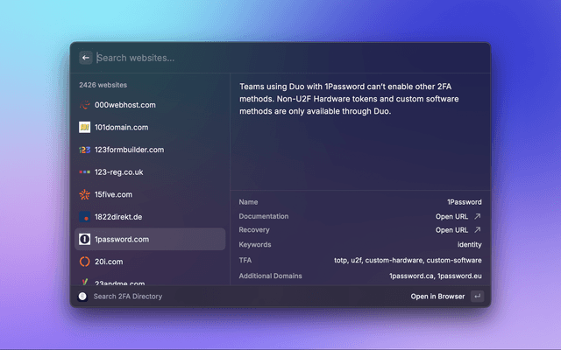Click the TFA methods value

408,261
